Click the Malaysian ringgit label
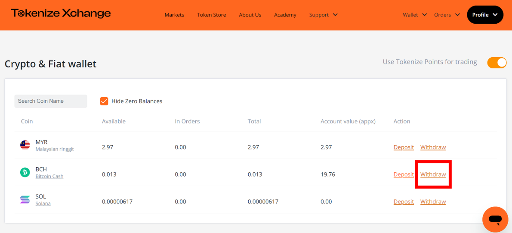The width and height of the screenshot is (512, 233). (x=55, y=149)
